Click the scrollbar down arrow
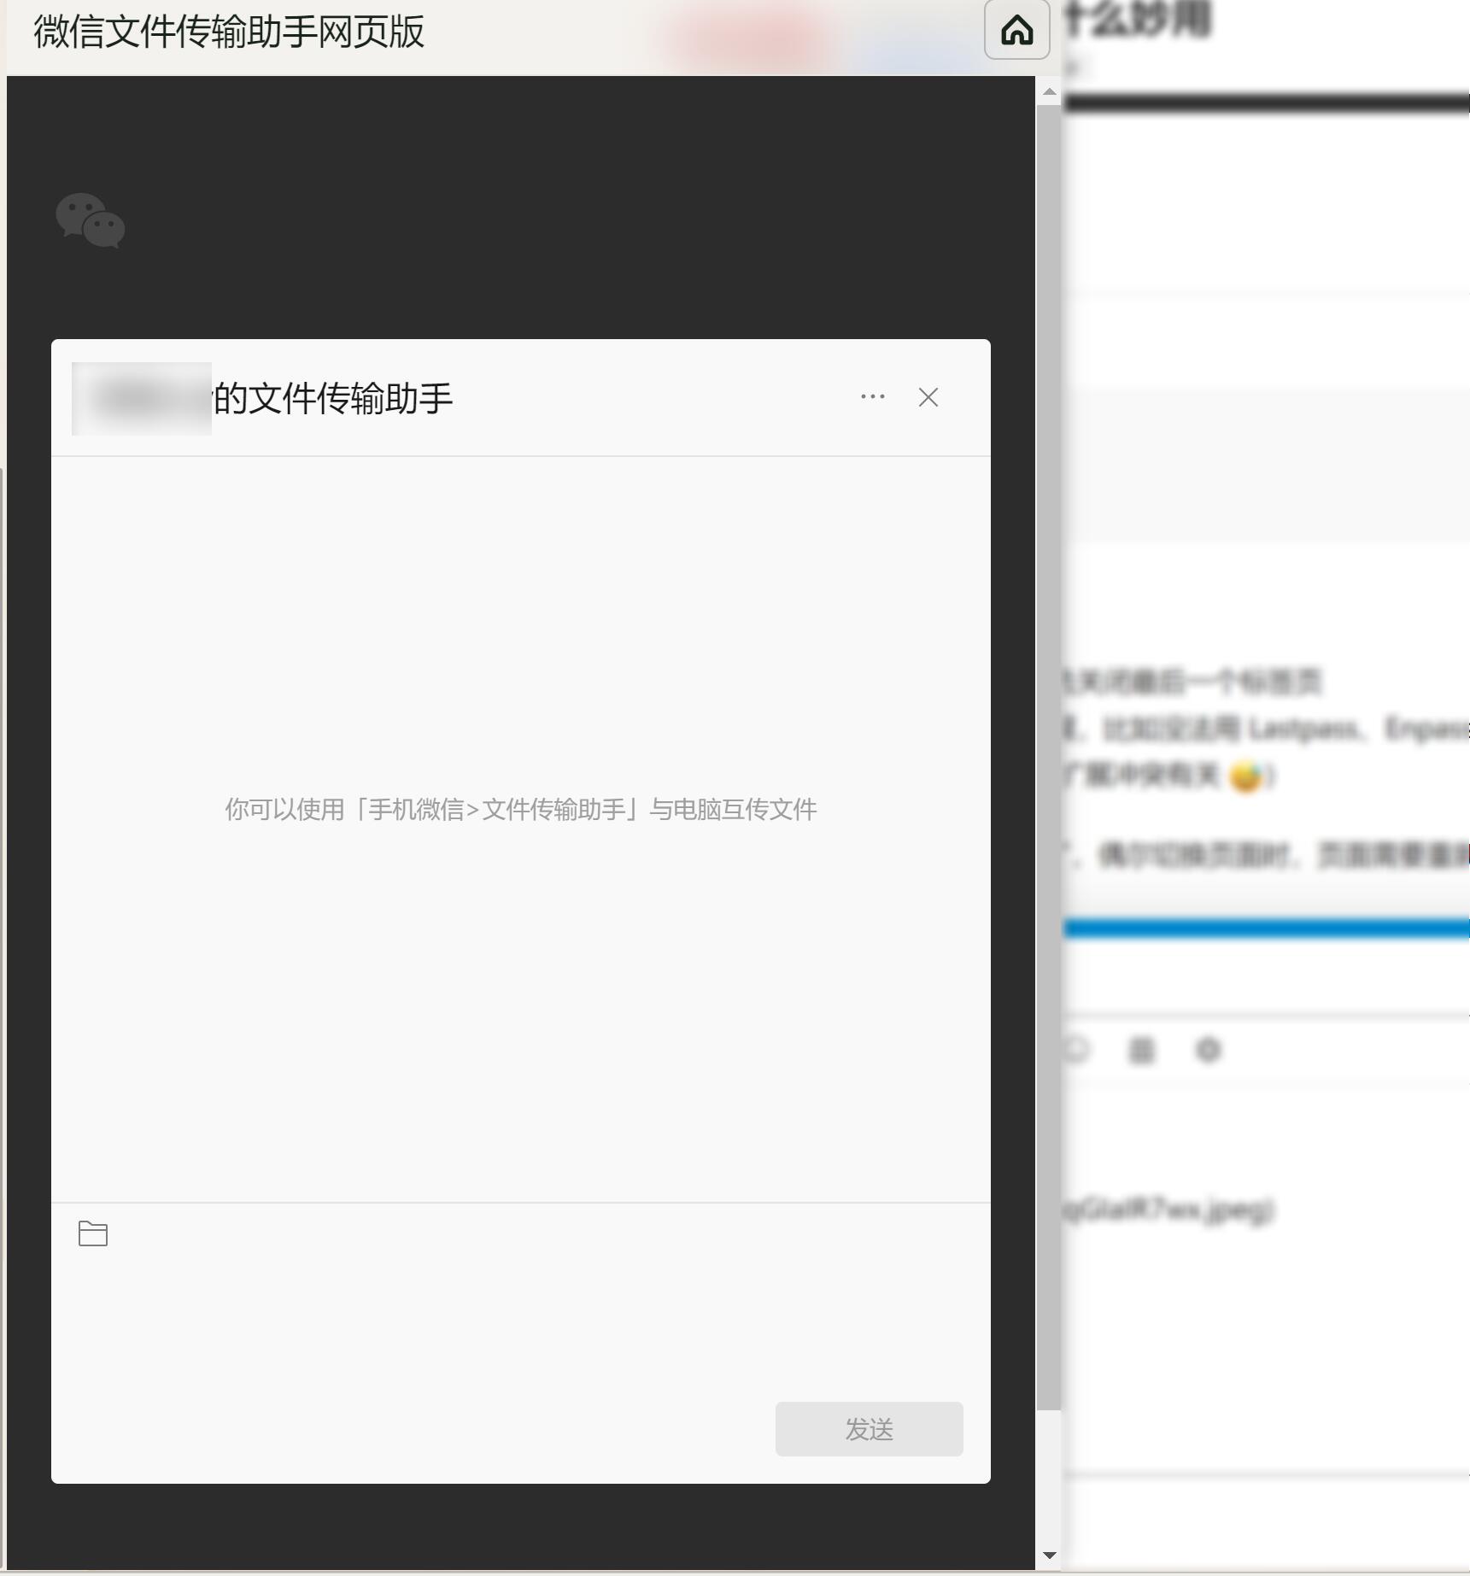 click(x=1049, y=1555)
